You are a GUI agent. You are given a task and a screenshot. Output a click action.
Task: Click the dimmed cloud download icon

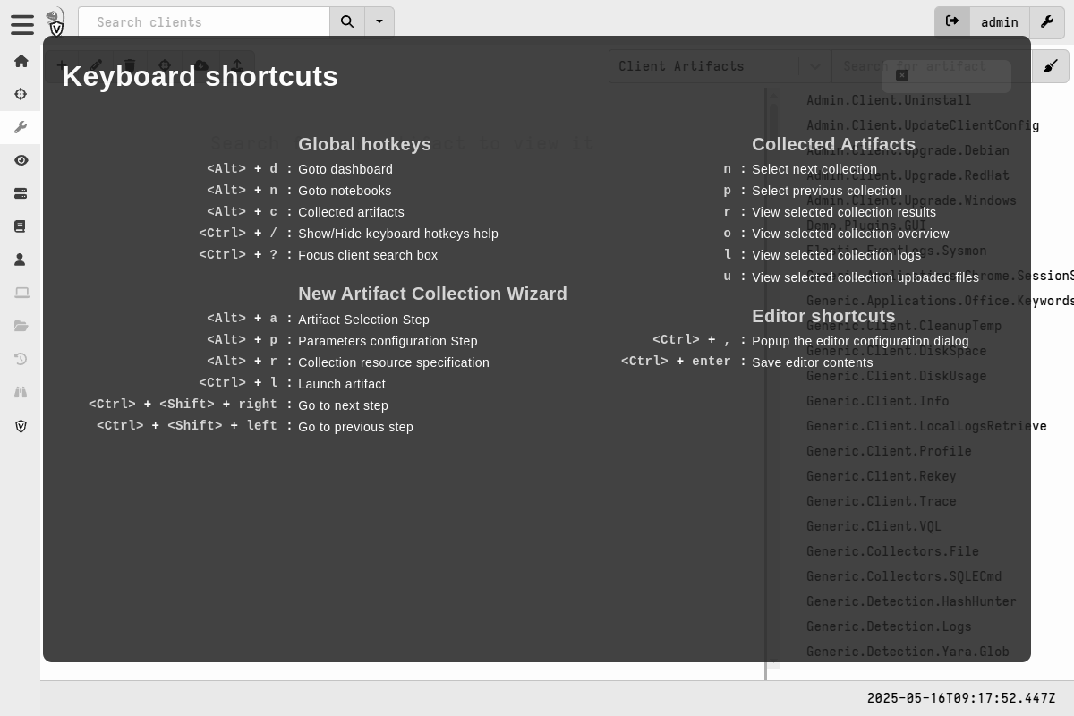coord(201,65)
